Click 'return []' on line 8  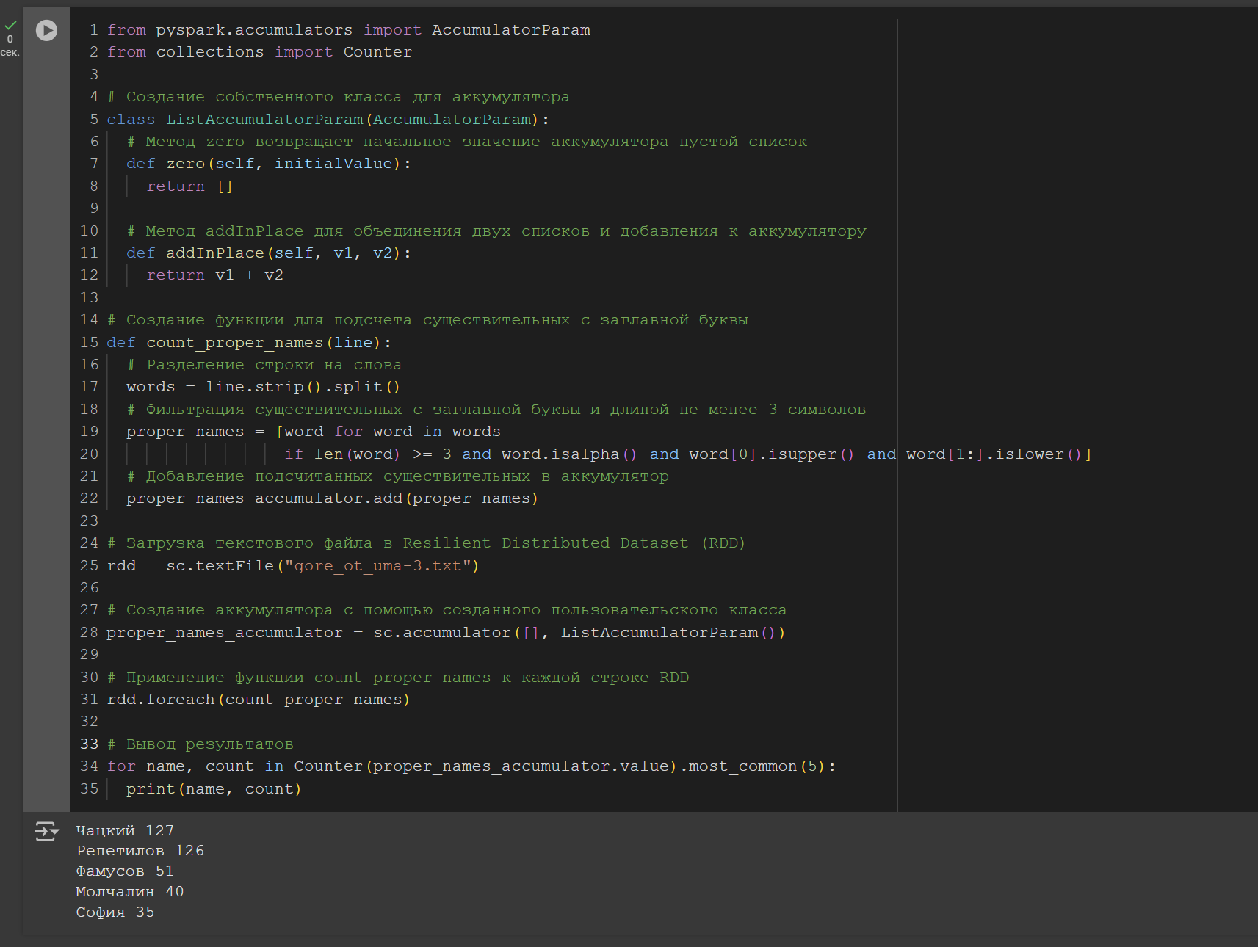(189, 186)
